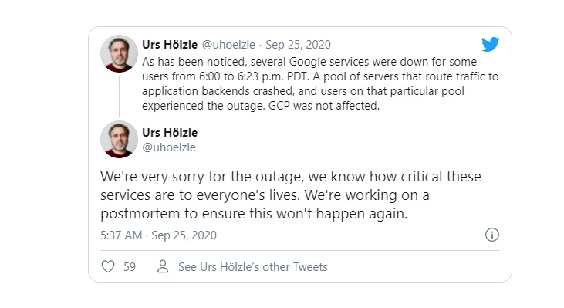This screenshot has height=308, width=564.
Task: Open the 5:37 AM · Sep 25, 2020 timestamp
Action: 159,235
